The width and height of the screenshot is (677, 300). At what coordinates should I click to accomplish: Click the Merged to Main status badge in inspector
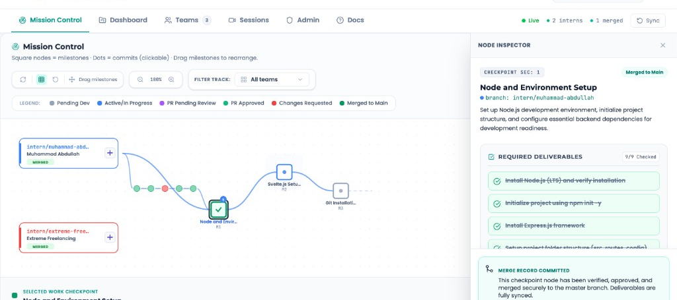pos(645,73)
